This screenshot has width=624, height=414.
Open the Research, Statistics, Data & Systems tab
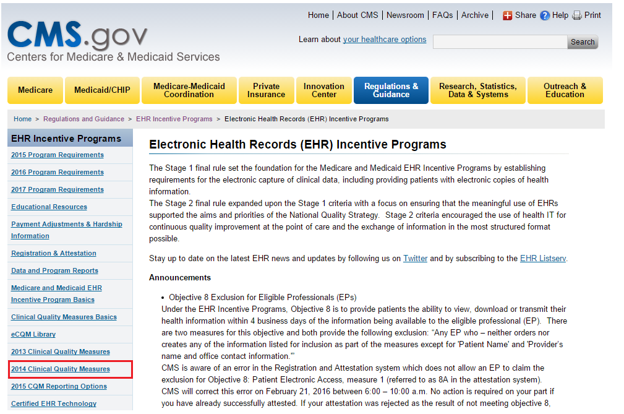[x=478, y=90]
